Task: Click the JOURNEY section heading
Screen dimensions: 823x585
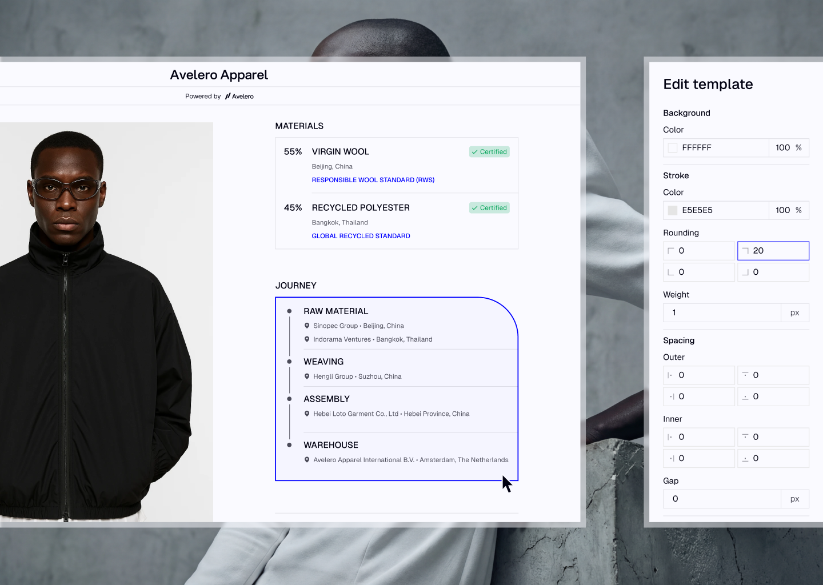Action: pyautogui.click(x=296, y=286)
